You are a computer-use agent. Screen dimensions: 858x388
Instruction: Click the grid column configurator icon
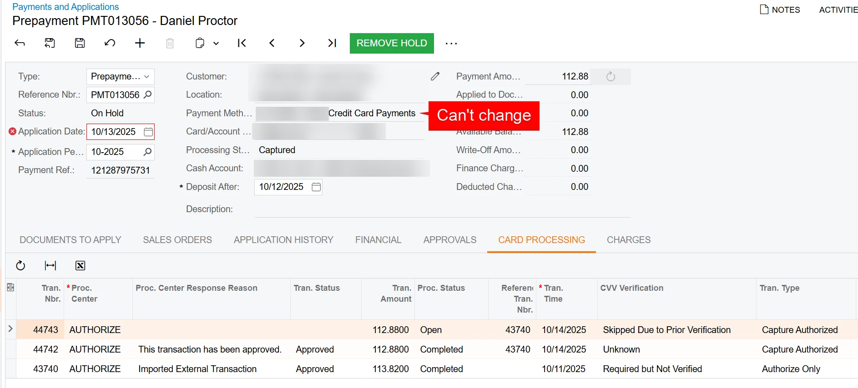[10, 287]
